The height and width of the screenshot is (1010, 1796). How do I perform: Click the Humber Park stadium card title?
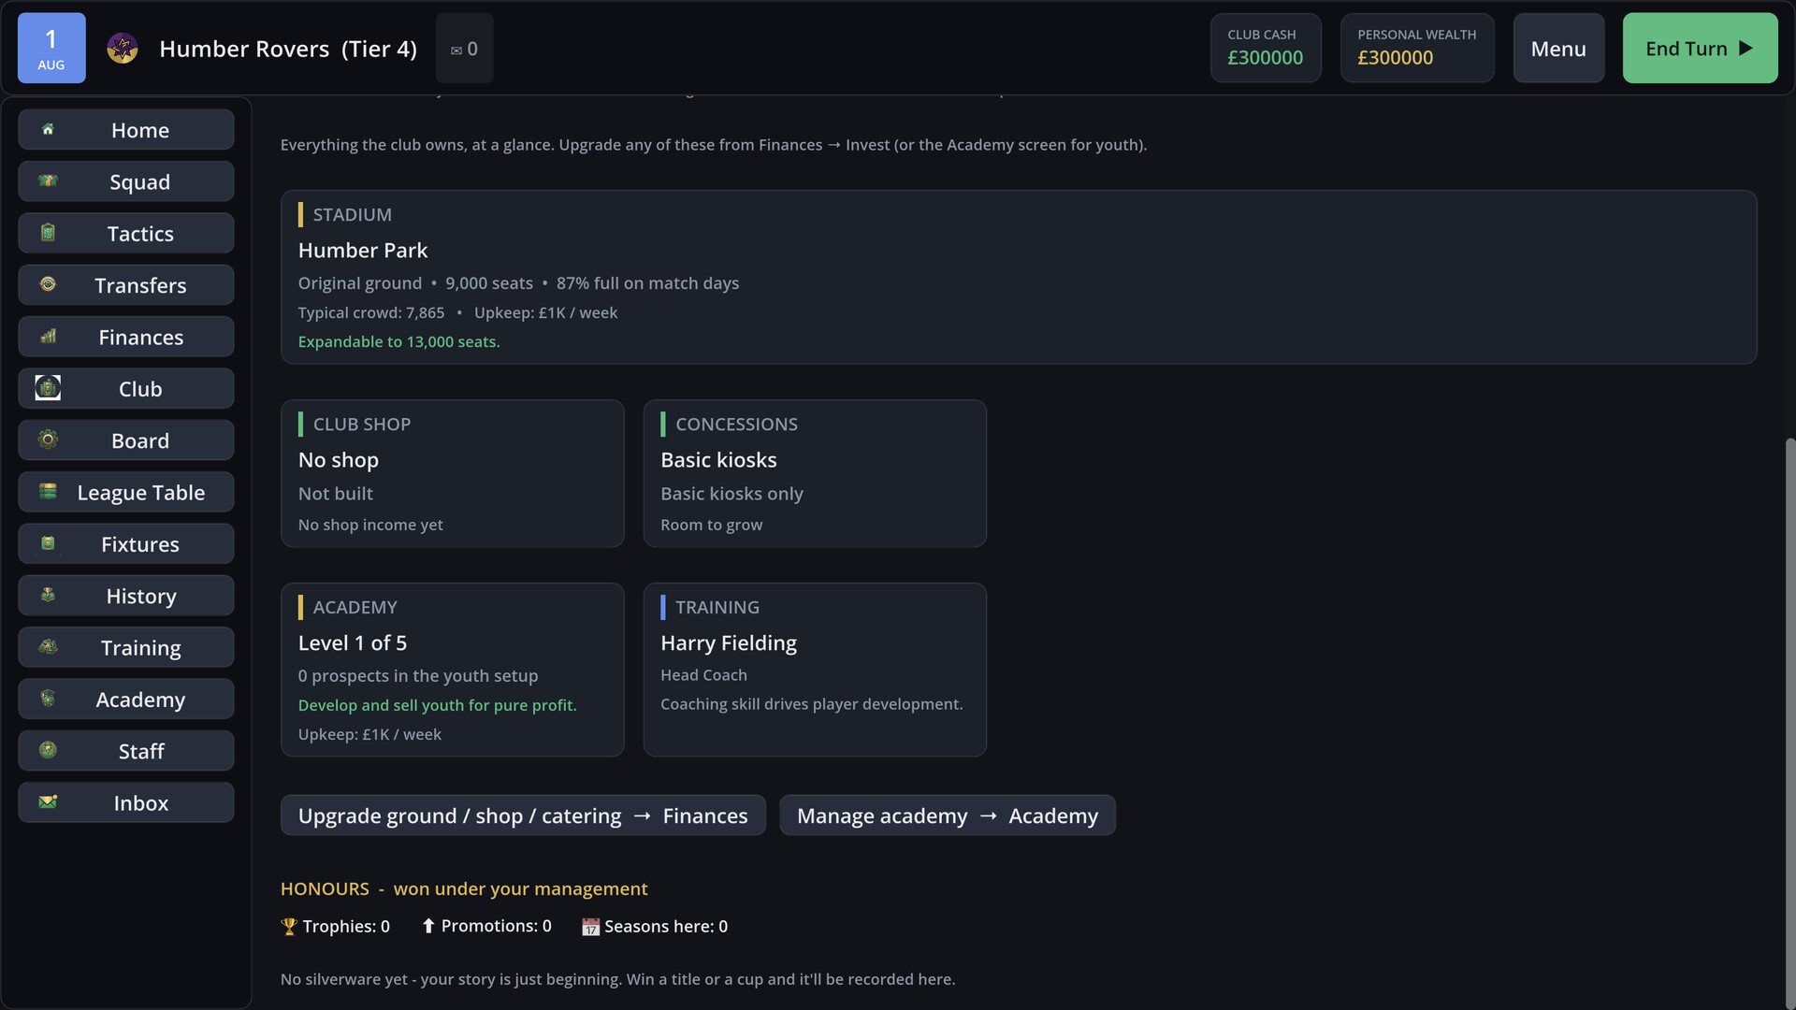pos(363,251)
